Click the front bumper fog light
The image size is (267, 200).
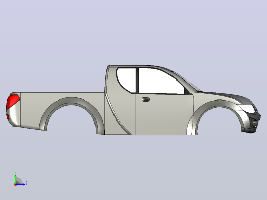coord(254,123)
